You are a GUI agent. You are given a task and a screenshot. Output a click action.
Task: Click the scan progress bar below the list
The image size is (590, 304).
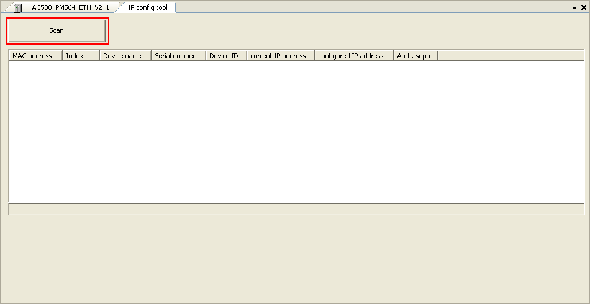[x=296, y=209]
